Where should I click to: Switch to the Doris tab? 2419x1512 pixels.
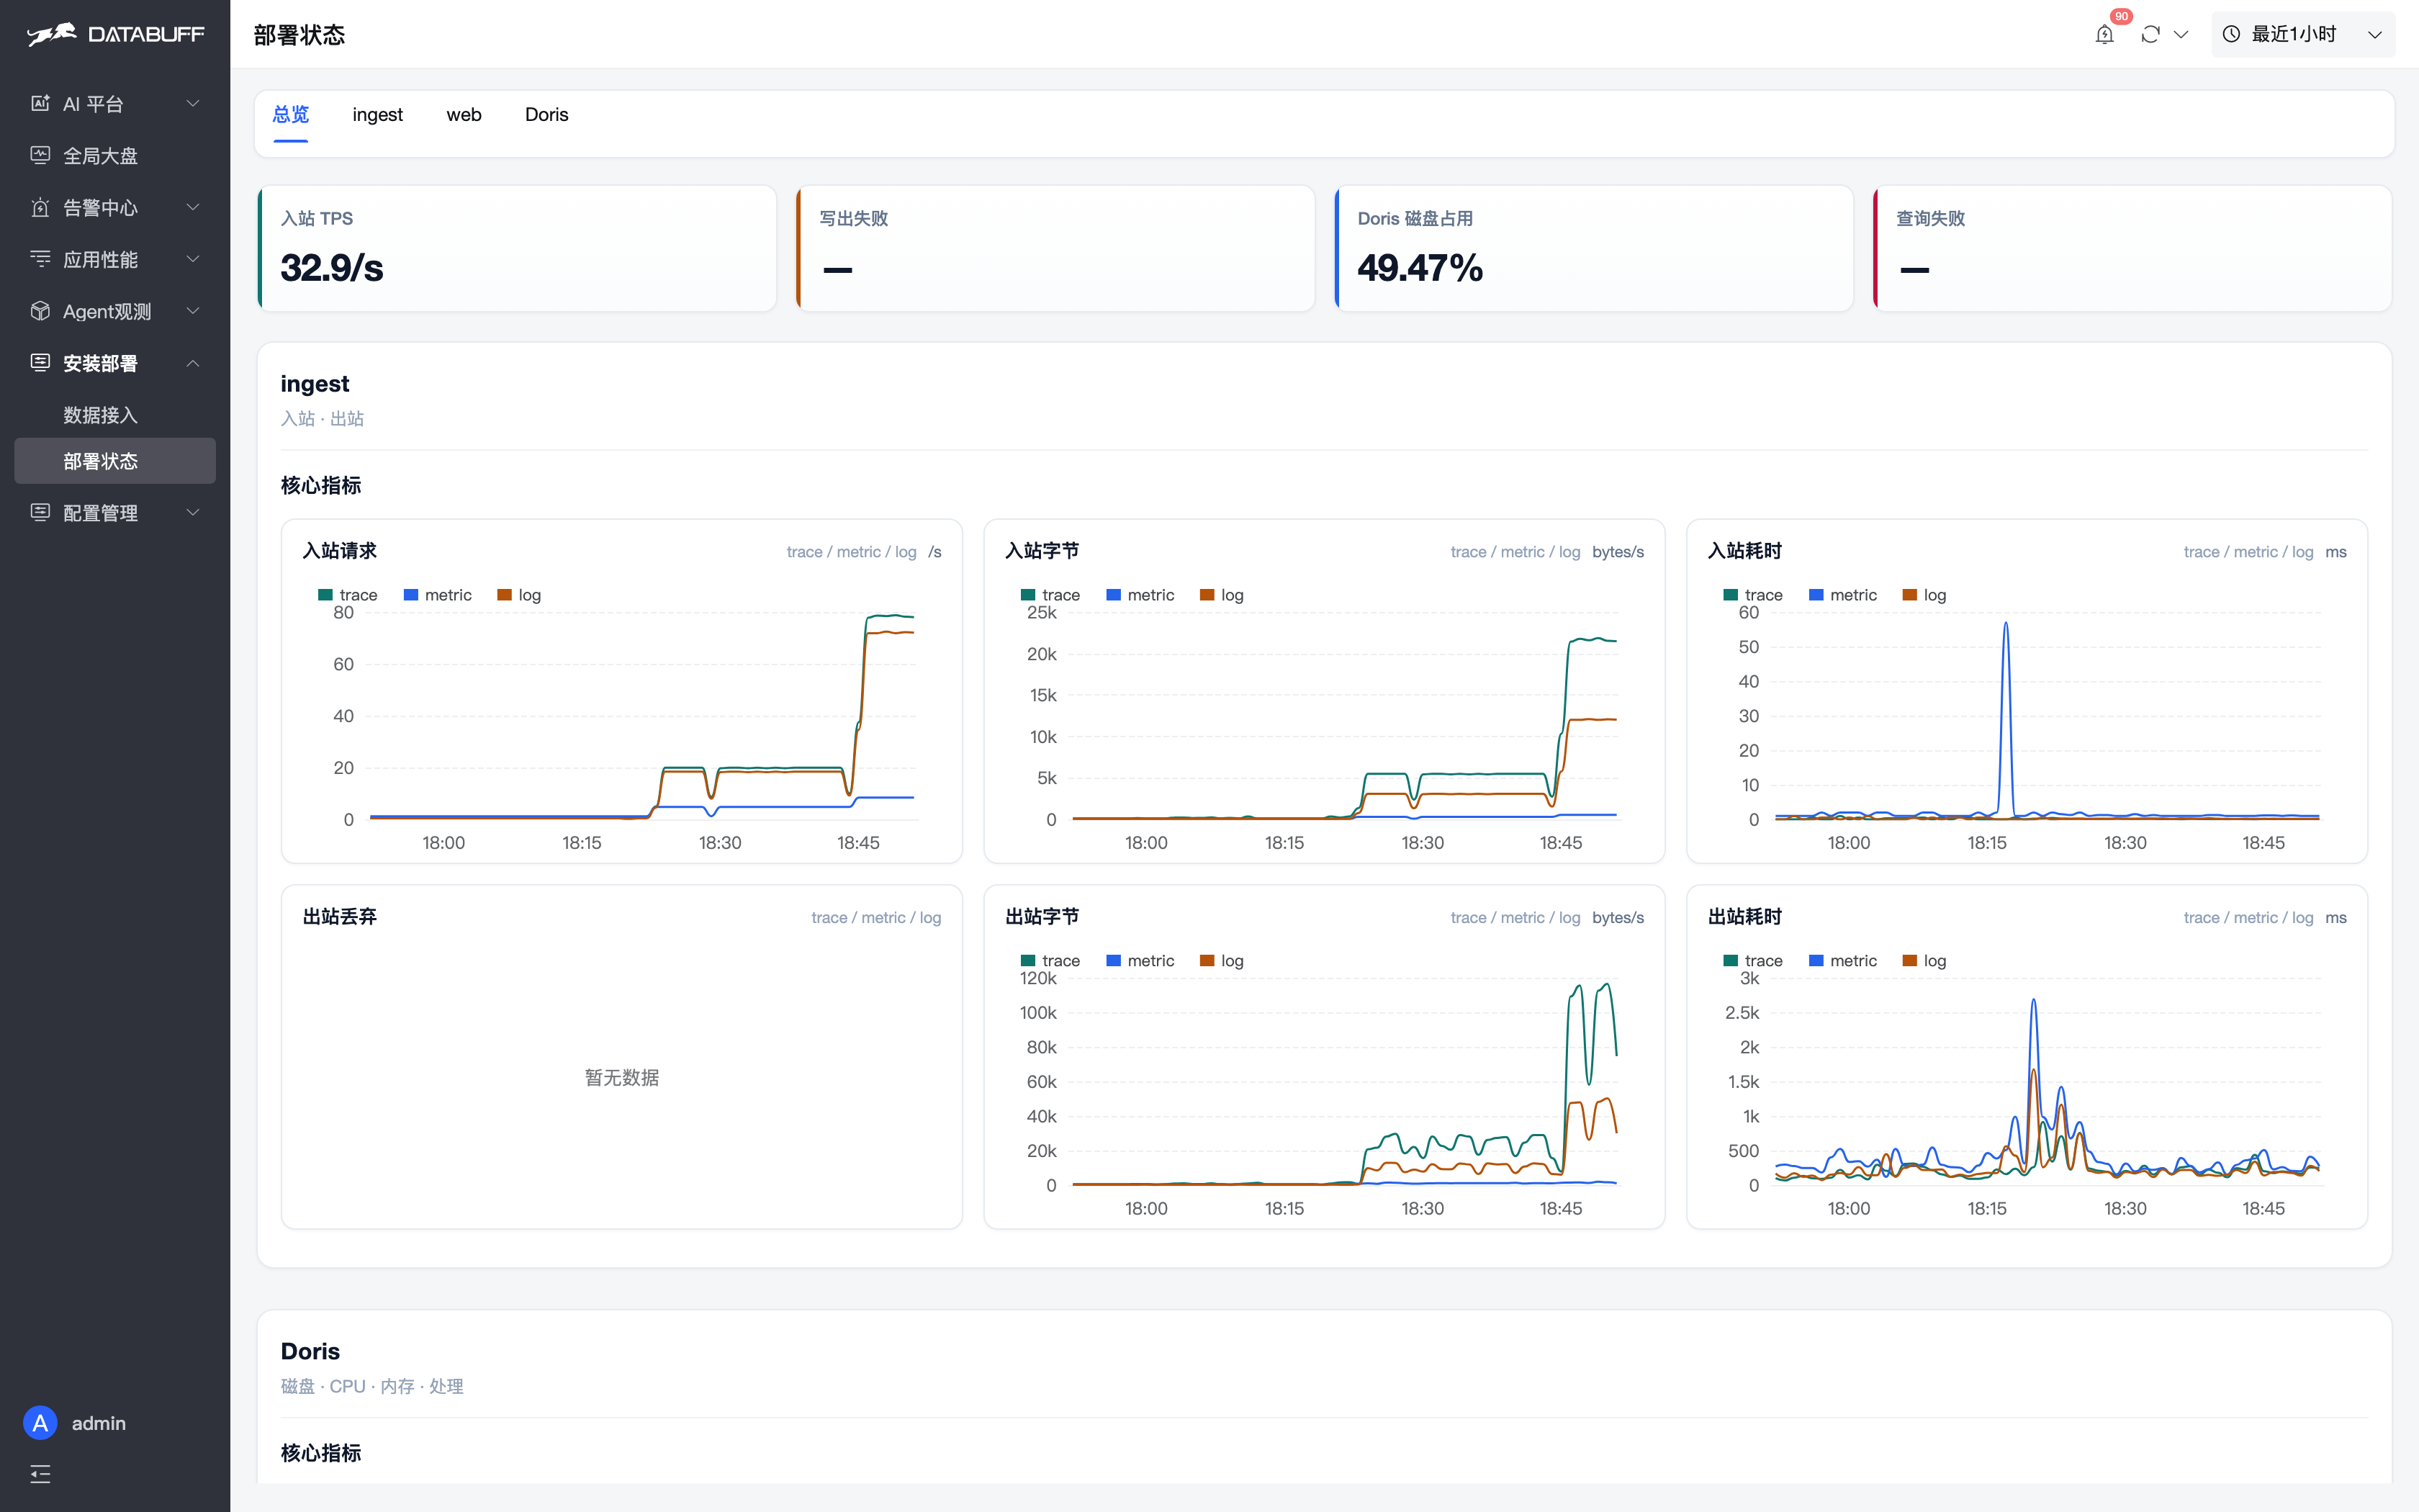546,115
